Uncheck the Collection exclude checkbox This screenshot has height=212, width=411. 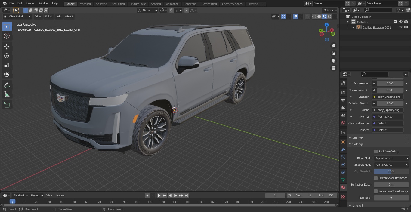(x=395, y=22)
